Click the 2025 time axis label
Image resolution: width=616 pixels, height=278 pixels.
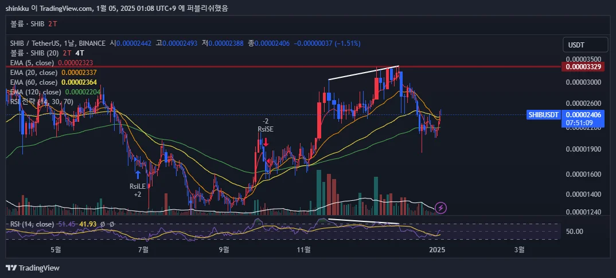(437, 249)
